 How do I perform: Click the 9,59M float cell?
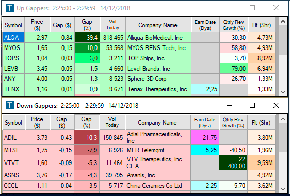pyautogui.click(x=261, y=162)
